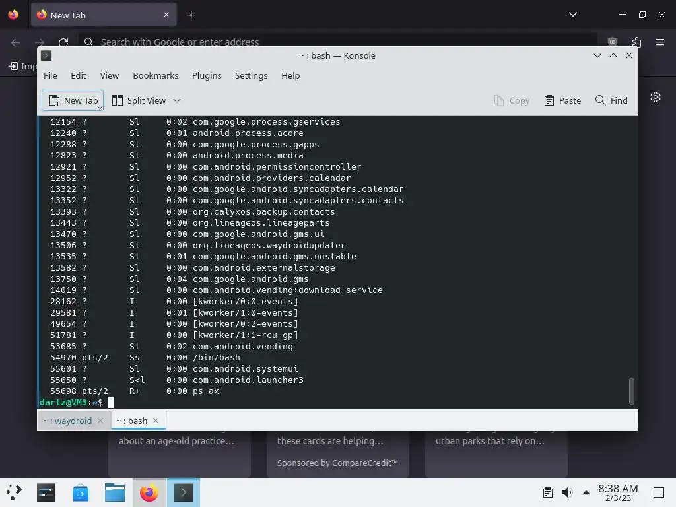
Task: Expand the Split View dropdown chevron
Action: click(177, 100)
